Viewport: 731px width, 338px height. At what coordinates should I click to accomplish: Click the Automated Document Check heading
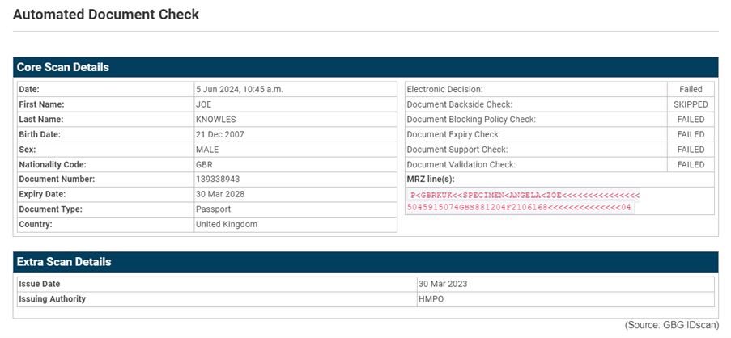(x=106, y=15)
